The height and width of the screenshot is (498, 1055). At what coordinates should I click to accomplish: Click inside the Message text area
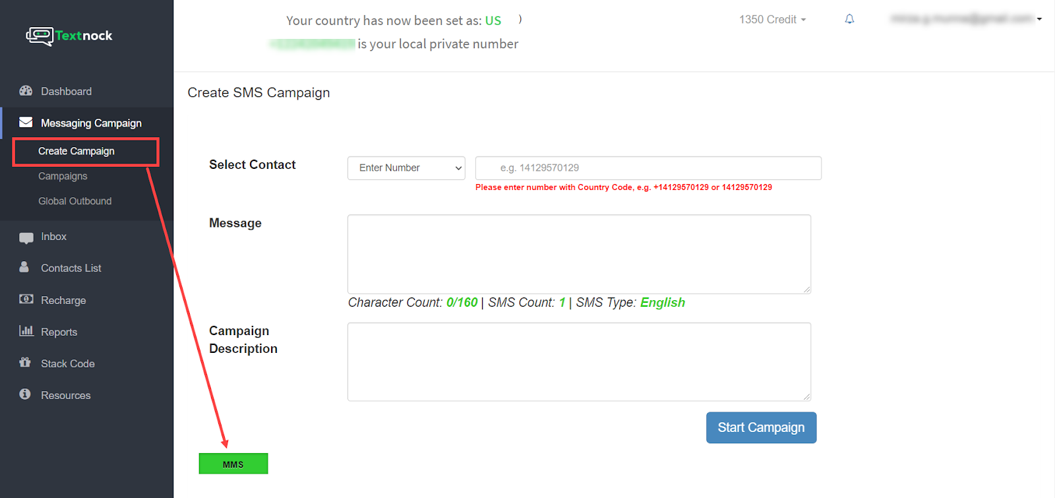(579, 254)
